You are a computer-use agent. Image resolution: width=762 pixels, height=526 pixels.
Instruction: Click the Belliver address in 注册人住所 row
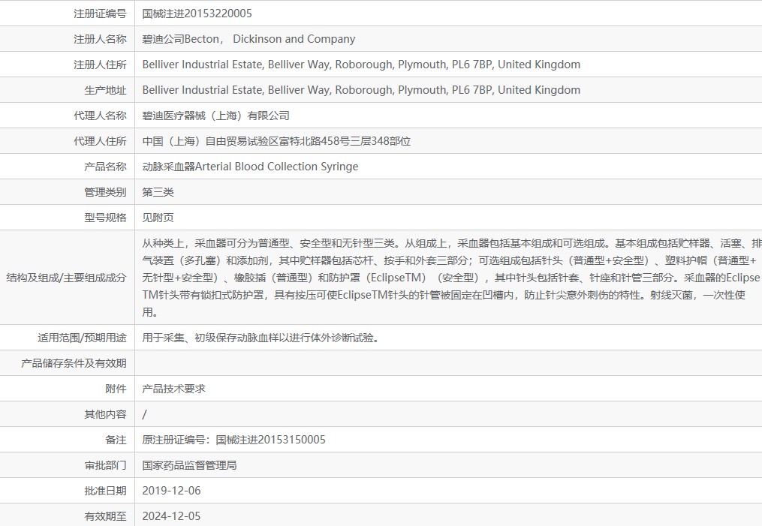point(361,65)
